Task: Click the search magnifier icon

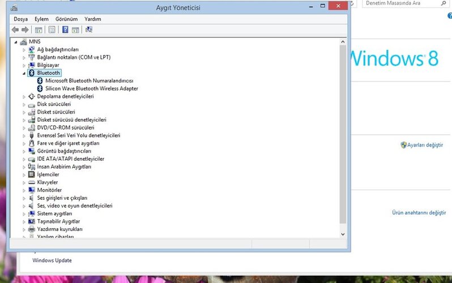Action: tap(444, 3)
